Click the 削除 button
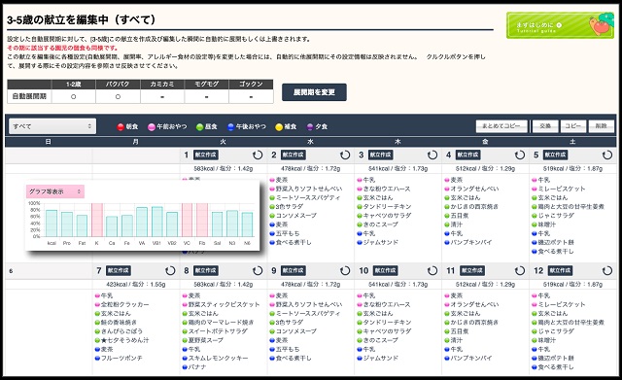 [x=602, y=126]
